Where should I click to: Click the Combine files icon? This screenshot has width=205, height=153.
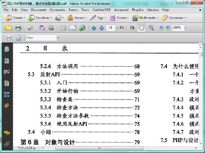click(31, 18)
